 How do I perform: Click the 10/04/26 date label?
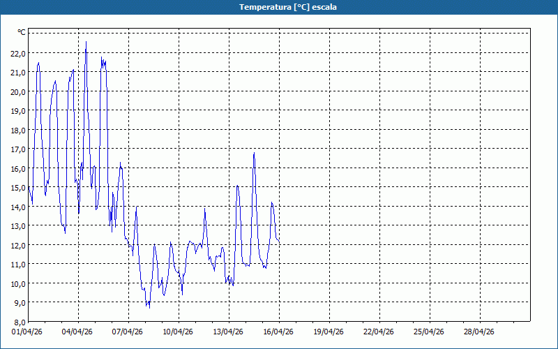point(179,332)
